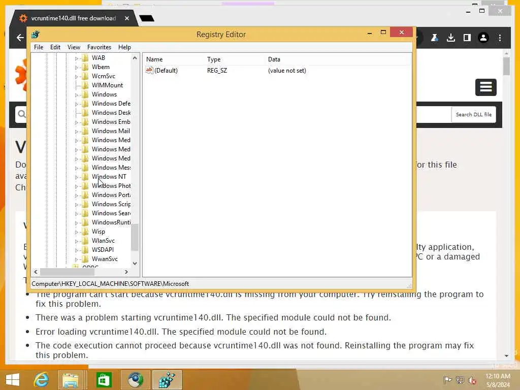Select the Windows Emb key in tree
Viewport: 520px width, 390px height.
pyautogui.click(x=111, y=122)
